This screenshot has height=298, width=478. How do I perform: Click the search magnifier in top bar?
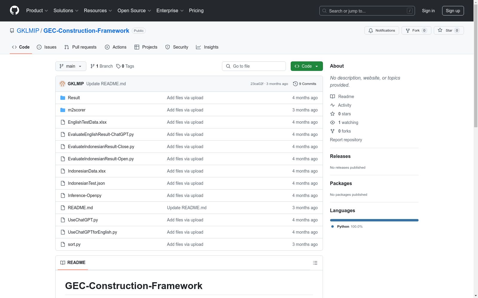pyautogui.click(x=324, y=11)
